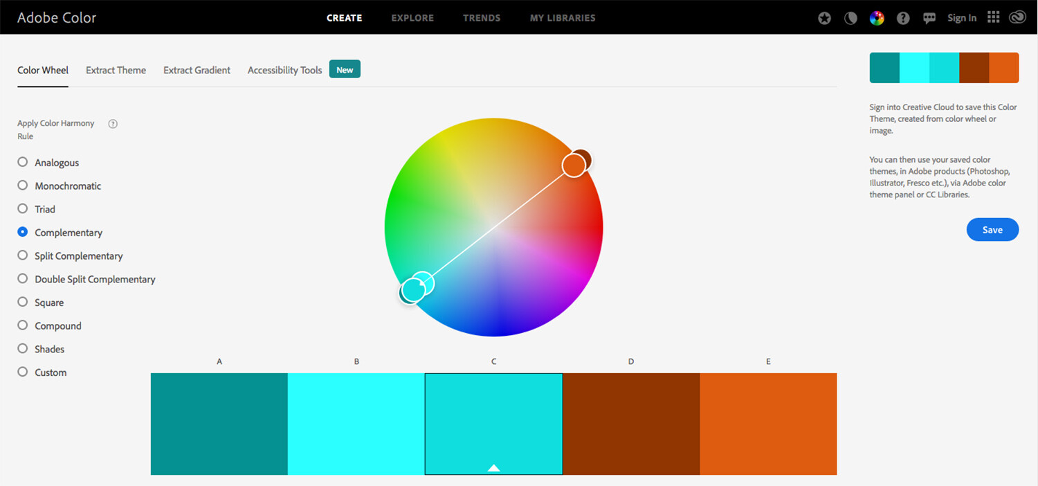This screenshot has width=1038, height=486.
Task: Click the Save button
Action: (992, 229)
